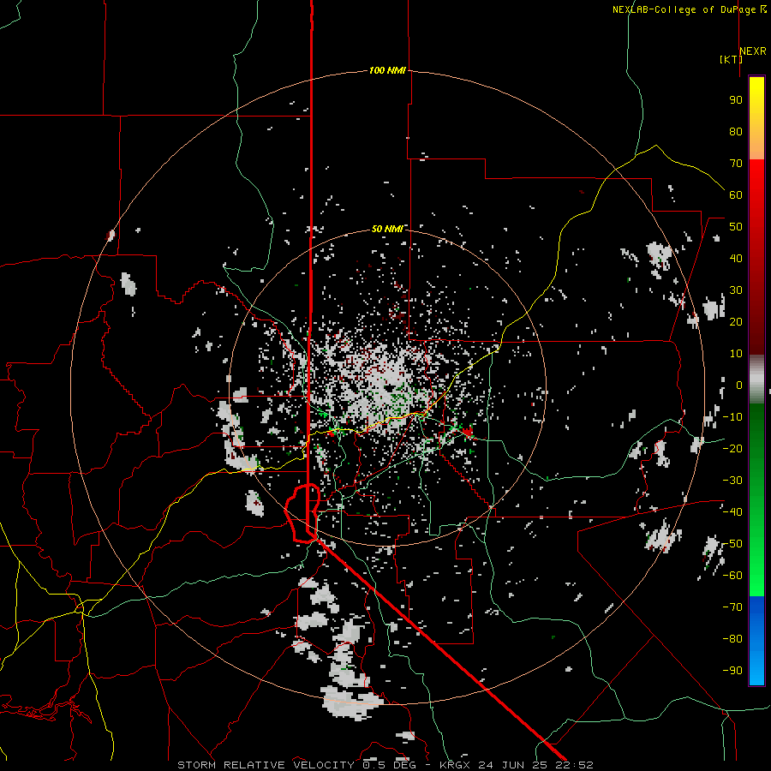
Task: Click the -60 value on velocity scale
Action: click(732, 576)
